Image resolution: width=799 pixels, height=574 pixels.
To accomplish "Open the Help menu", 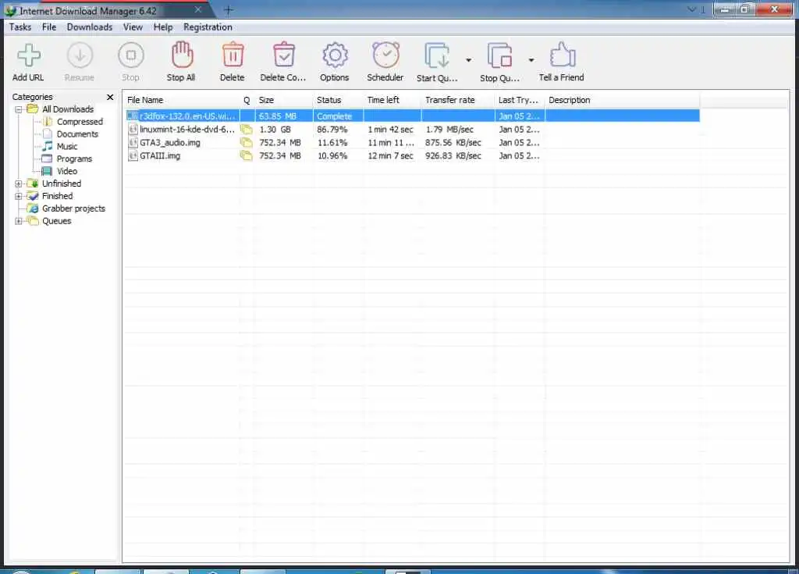I will tap(163, 27).
